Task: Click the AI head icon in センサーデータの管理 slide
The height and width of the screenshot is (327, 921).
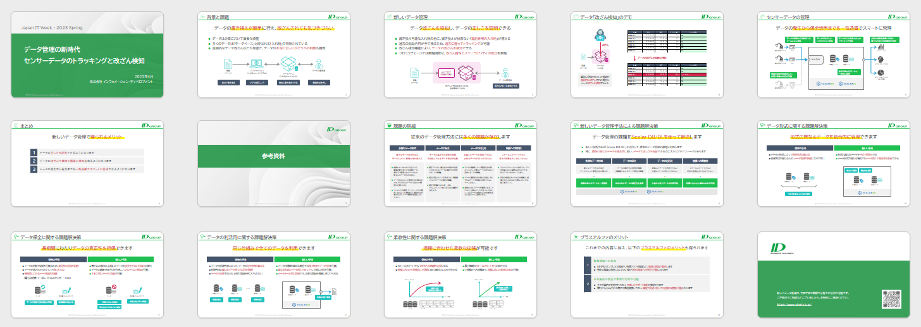Action: 879,59
